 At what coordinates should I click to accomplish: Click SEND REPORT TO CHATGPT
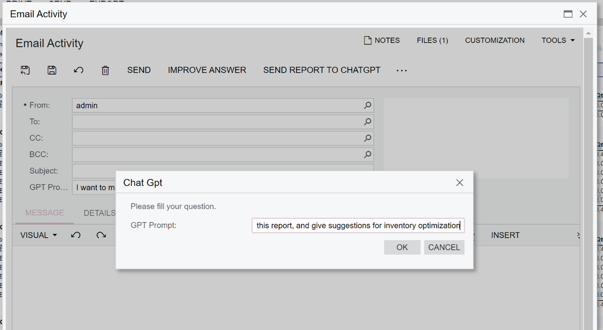322,70
